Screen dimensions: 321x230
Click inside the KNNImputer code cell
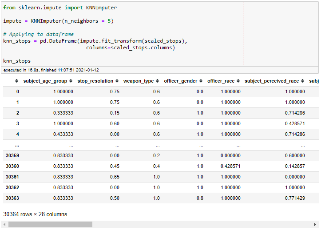160,34
